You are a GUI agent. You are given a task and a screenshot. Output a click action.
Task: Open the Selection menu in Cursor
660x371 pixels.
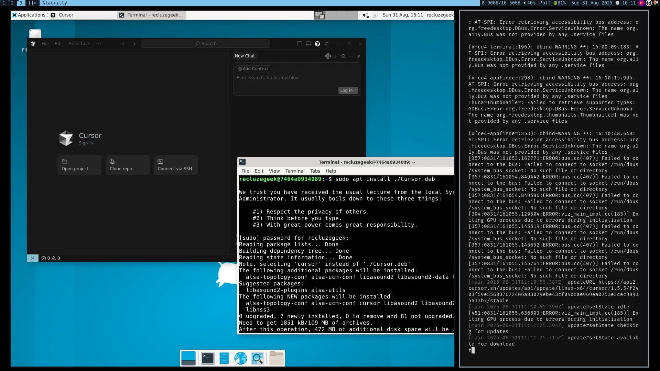tap(79, 43)
